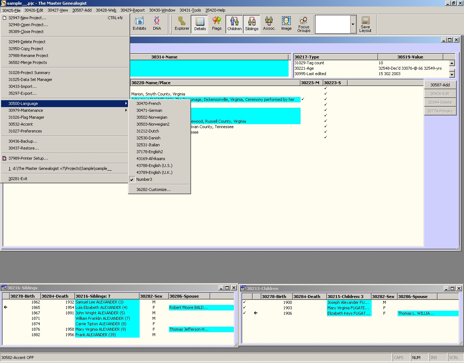This screenshot has height=363, width=464.
Task: Open Project Summary from File menu
Action: point(65,73)
